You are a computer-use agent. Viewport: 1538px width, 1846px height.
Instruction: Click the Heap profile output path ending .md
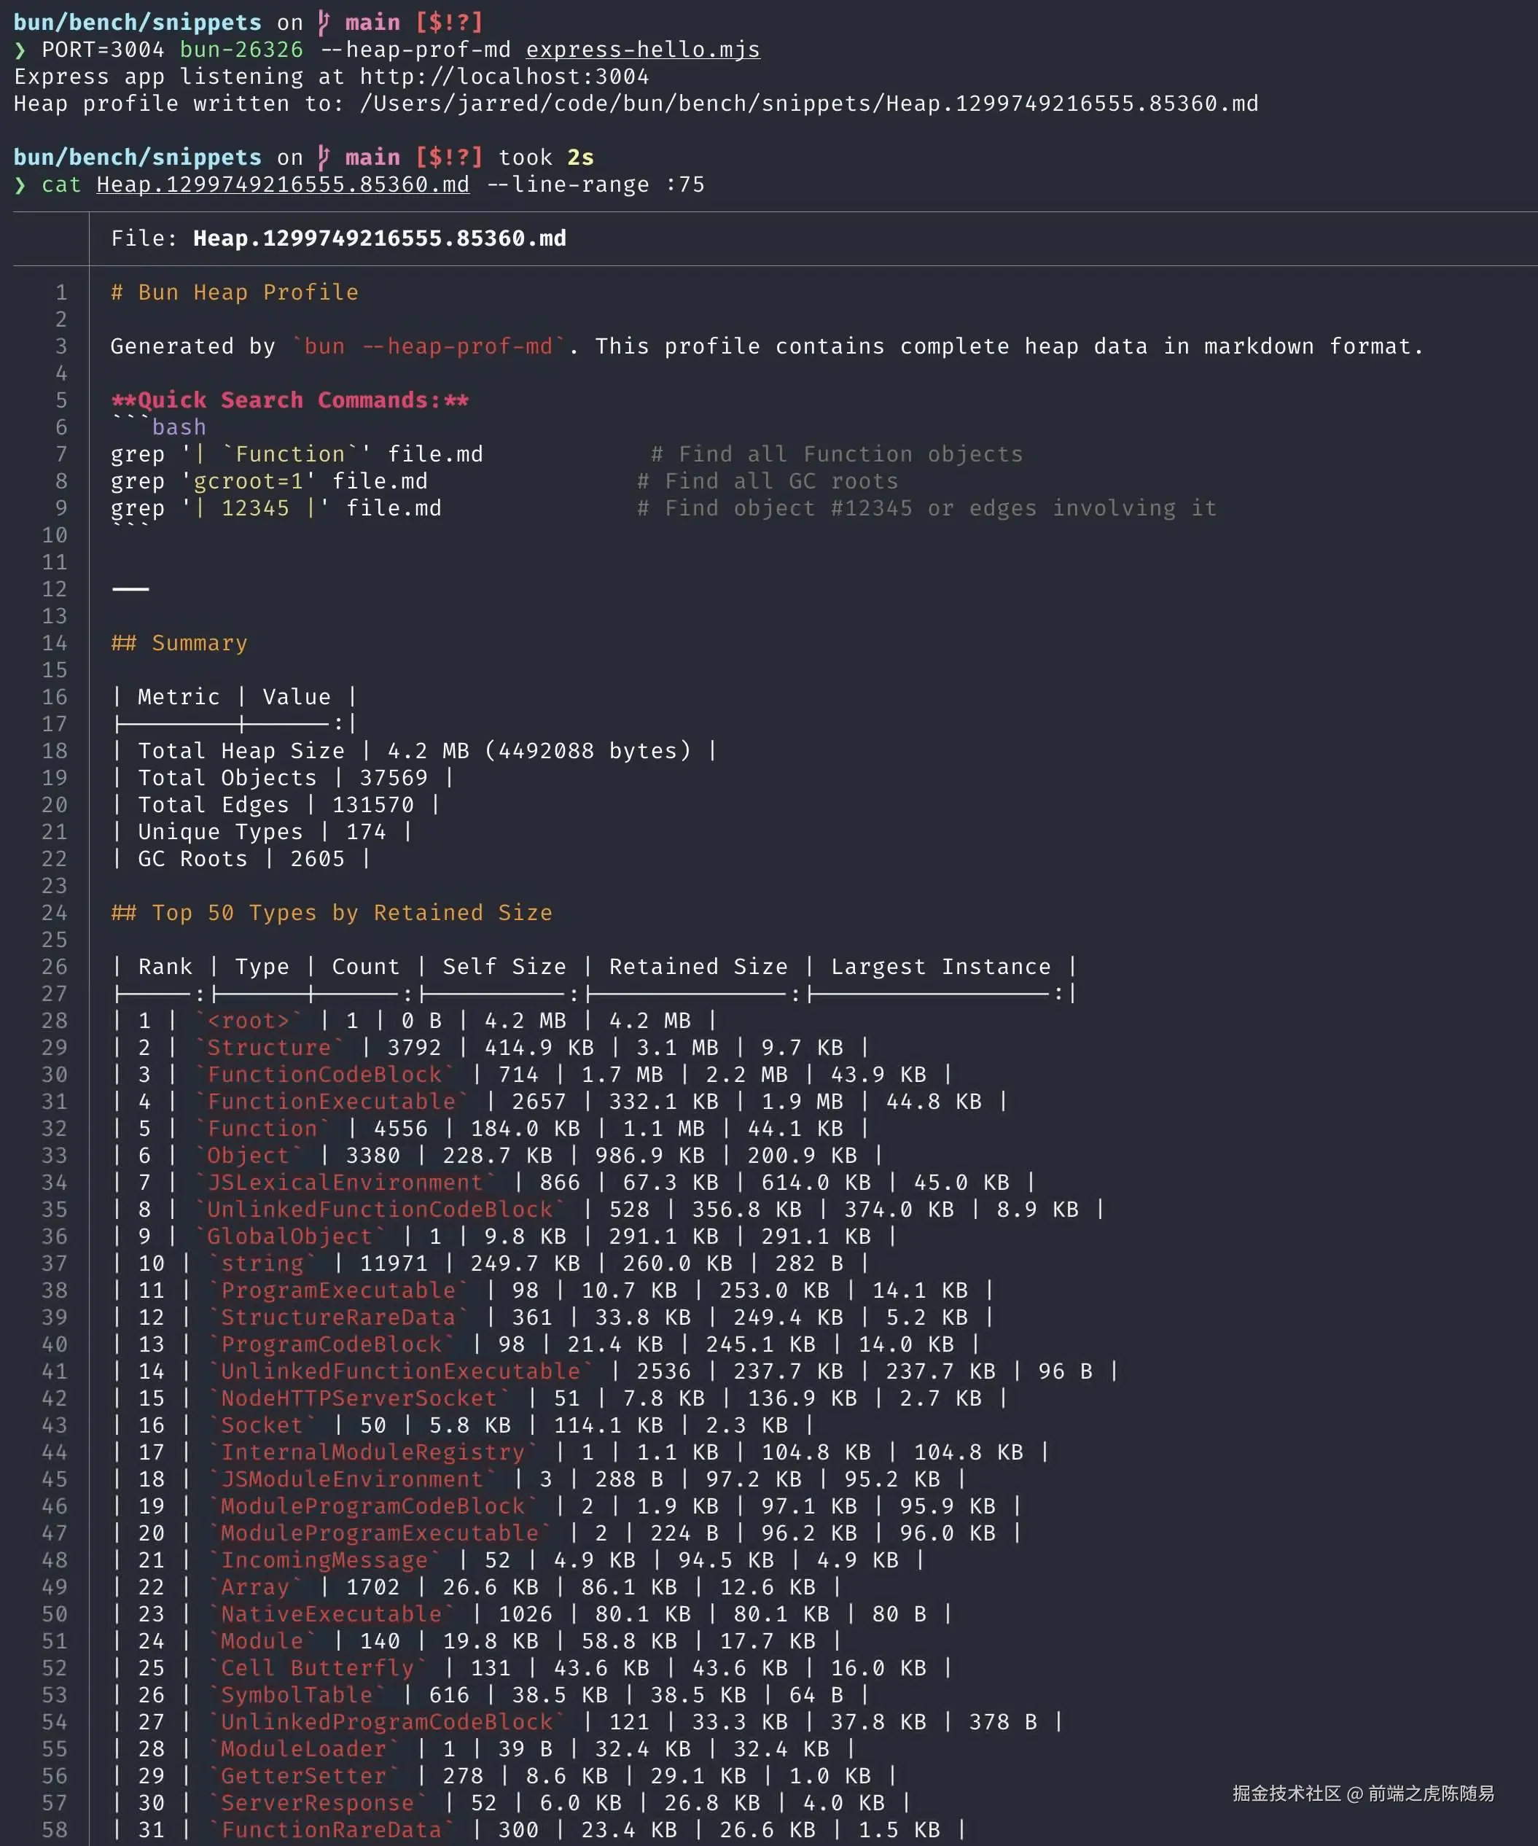coord(808,104)
